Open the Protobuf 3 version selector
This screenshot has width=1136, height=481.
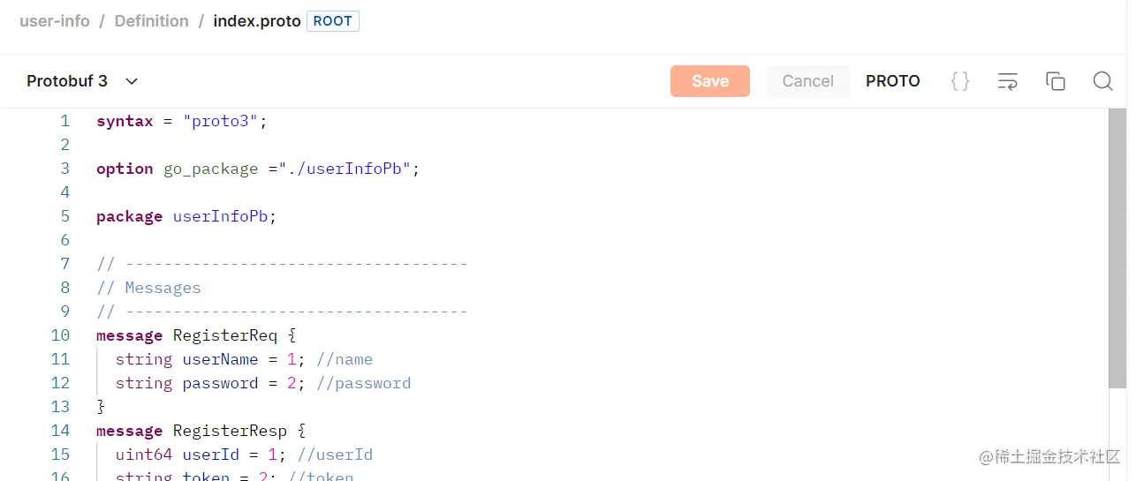coord(68,81)
